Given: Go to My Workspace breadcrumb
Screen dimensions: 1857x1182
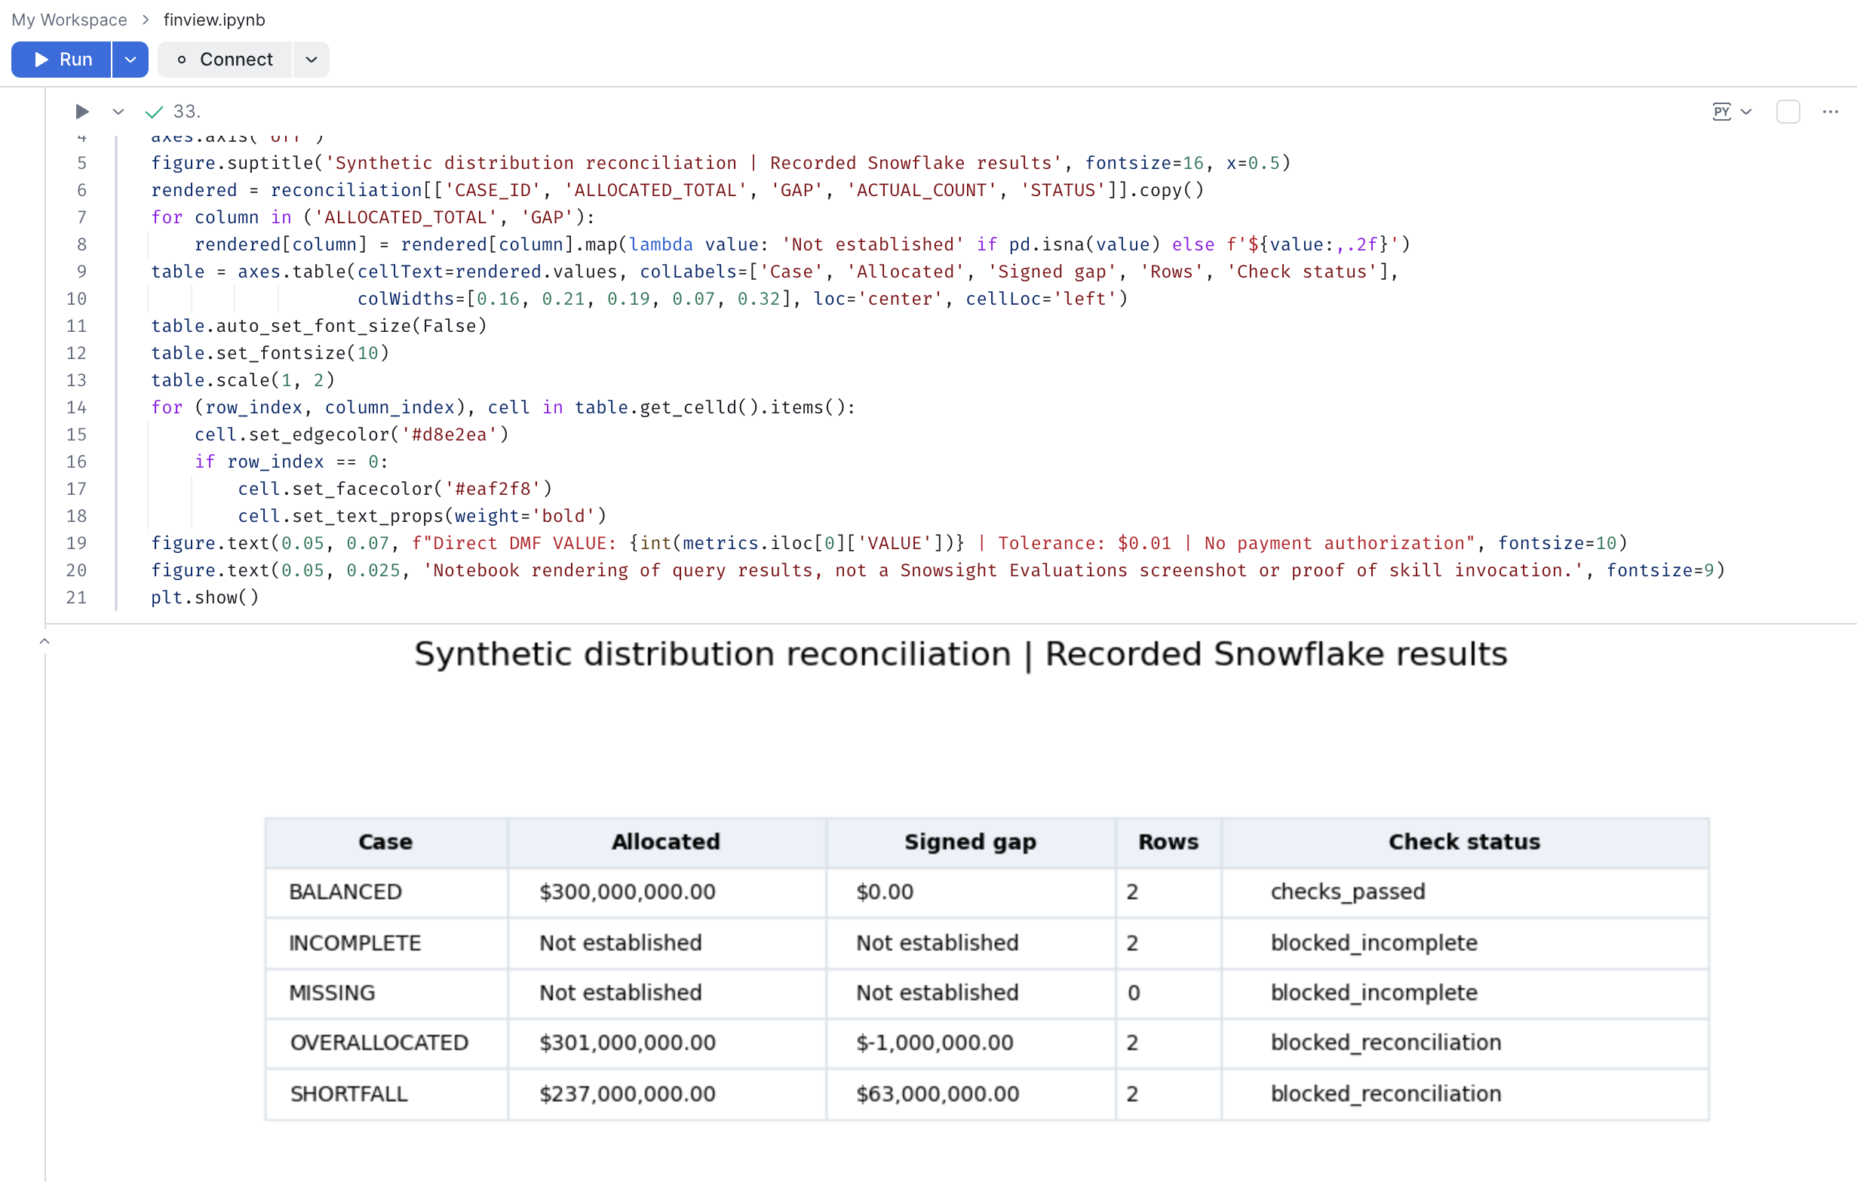Looking at the screenshot, I should (x=69, y=20).
